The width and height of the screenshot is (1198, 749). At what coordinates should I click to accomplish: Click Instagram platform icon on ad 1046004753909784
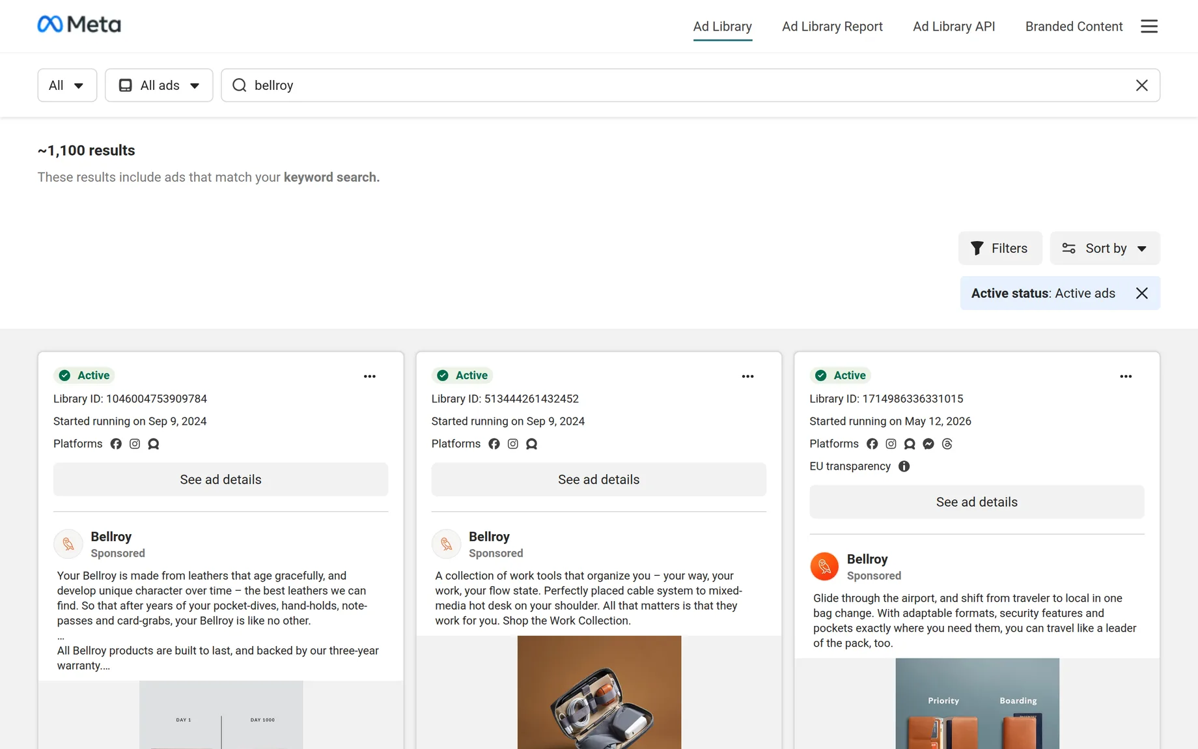click(x=135, y=444)
